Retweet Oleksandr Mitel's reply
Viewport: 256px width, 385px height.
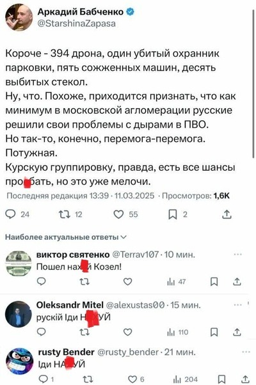tap(84, 332)
